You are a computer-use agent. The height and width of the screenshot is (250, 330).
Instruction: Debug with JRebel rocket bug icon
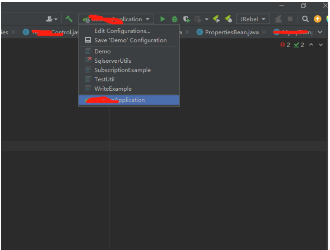228,19
